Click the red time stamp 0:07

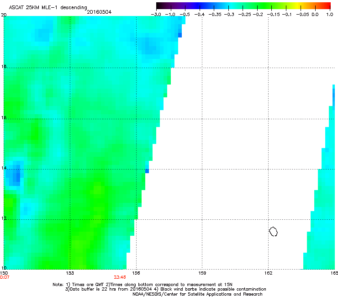click(5, 277)
